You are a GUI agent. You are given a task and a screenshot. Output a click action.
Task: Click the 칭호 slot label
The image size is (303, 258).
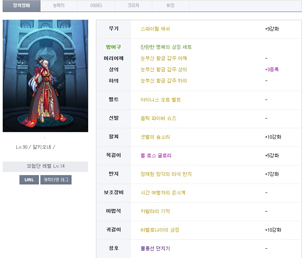(113, 248)
